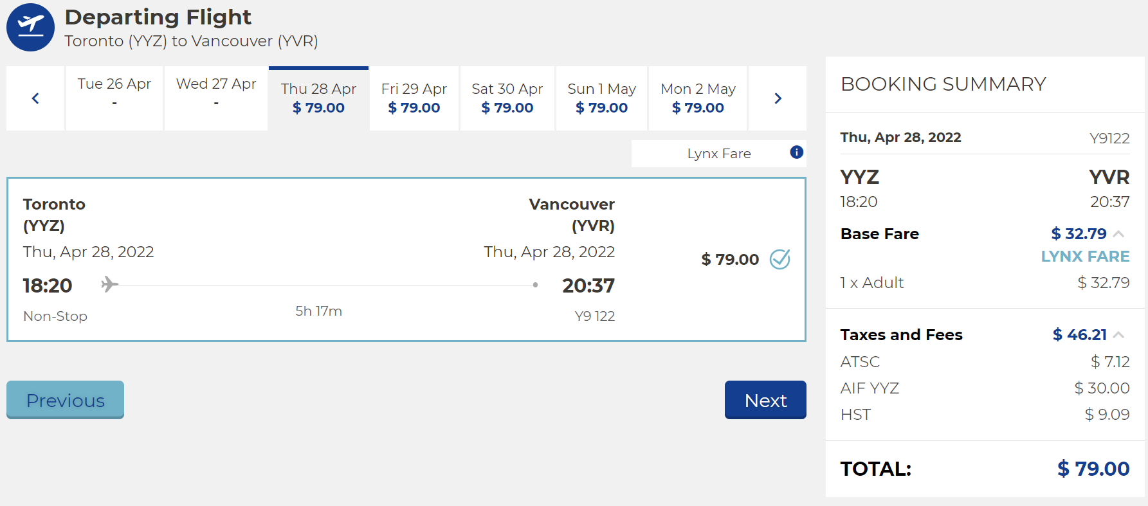1148x506 pixels.
Task: Collapse the Taxes and Fees breakdown
Action: click(x=1118, y=335)
